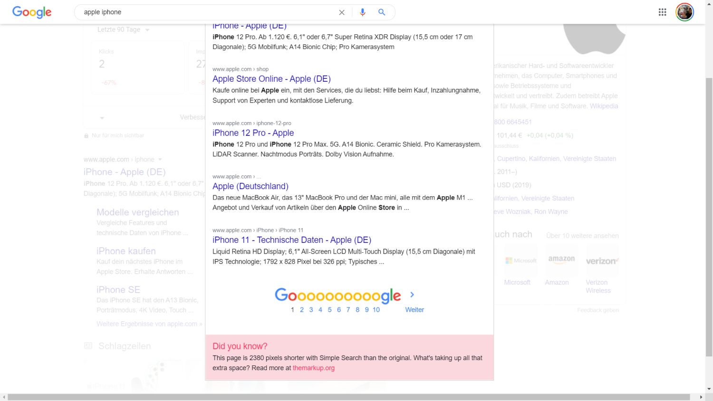Click next-page arrow beside Google pagination logo
The height and width of the screenshot is (401, 713).
pyautogui.click(x=412, y=295)
